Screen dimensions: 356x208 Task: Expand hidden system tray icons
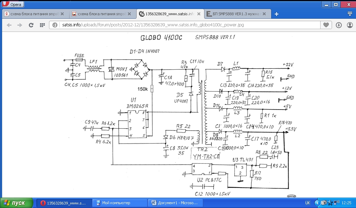pyautogui.click(x=317, y=203)
